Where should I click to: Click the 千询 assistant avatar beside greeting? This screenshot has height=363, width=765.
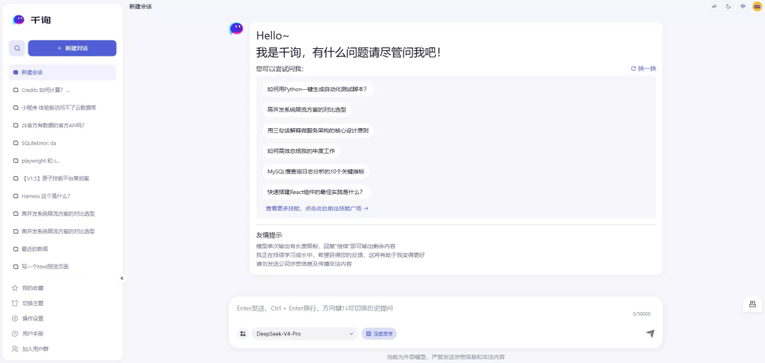236,29
